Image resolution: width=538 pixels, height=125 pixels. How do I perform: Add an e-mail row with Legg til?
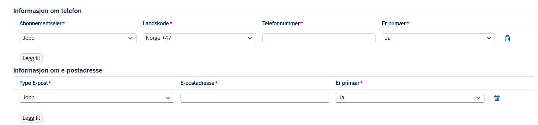point(31,118)
